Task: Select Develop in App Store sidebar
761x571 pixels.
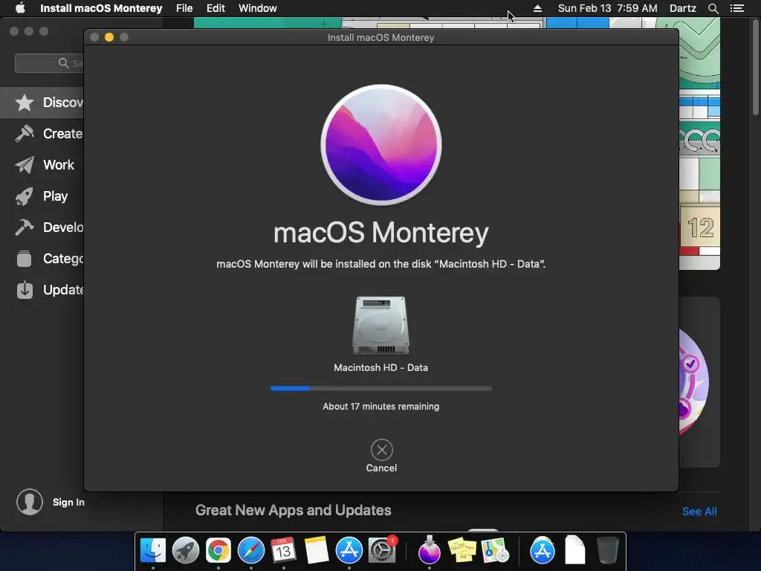Action: coord(42,228)
